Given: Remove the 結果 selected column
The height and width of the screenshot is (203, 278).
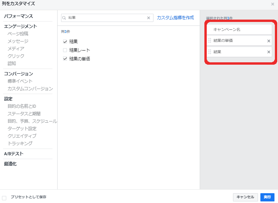Looking at the screenshot, I should tap(269, 52).
